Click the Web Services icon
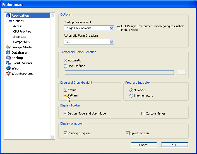The width and height of the screenshot is (197, 154). (x=8, y=74)
